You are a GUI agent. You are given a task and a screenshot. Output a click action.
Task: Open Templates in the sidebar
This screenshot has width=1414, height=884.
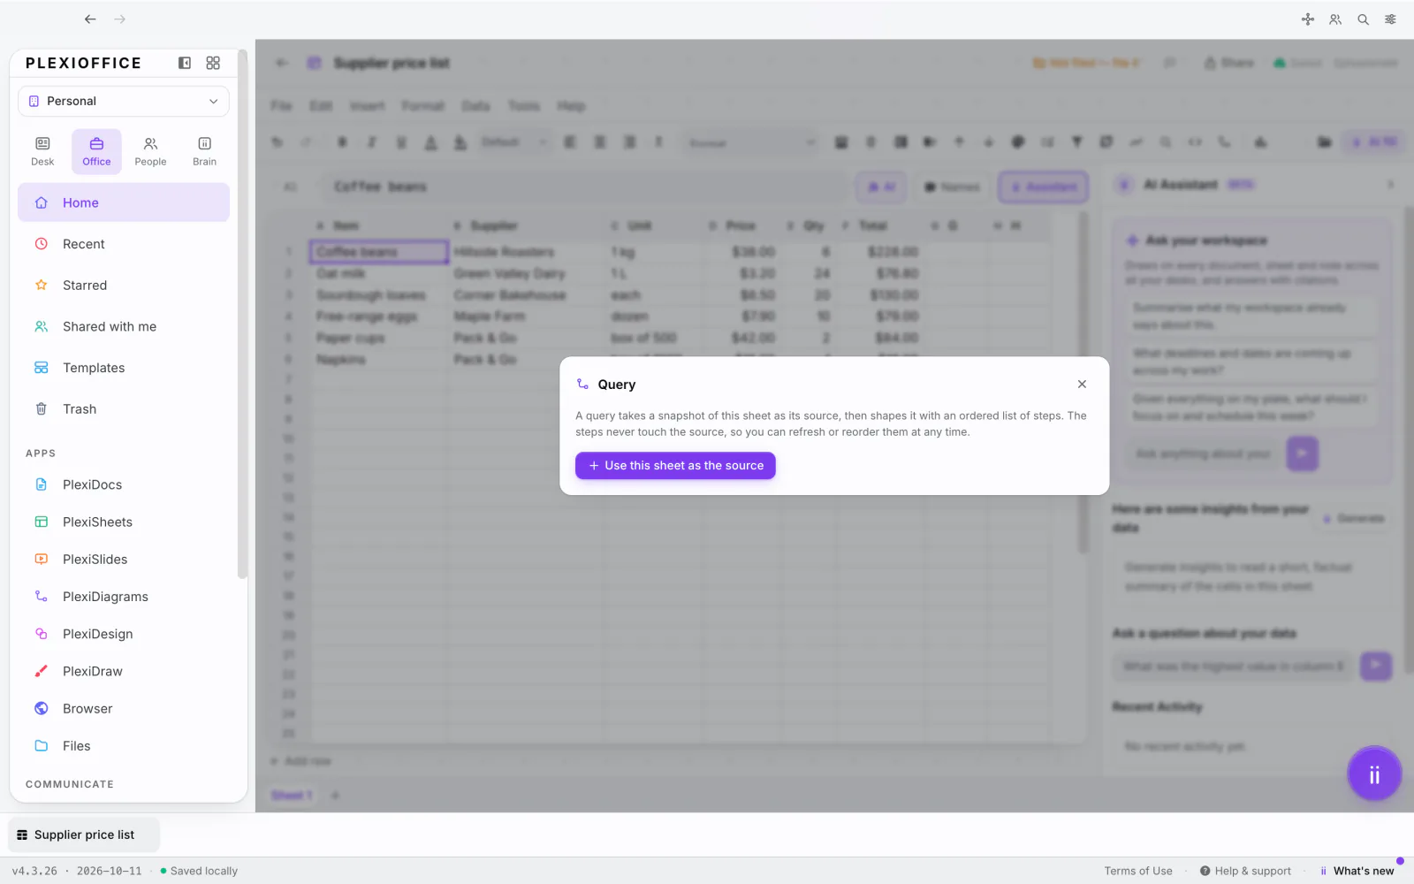coord(124,368)
